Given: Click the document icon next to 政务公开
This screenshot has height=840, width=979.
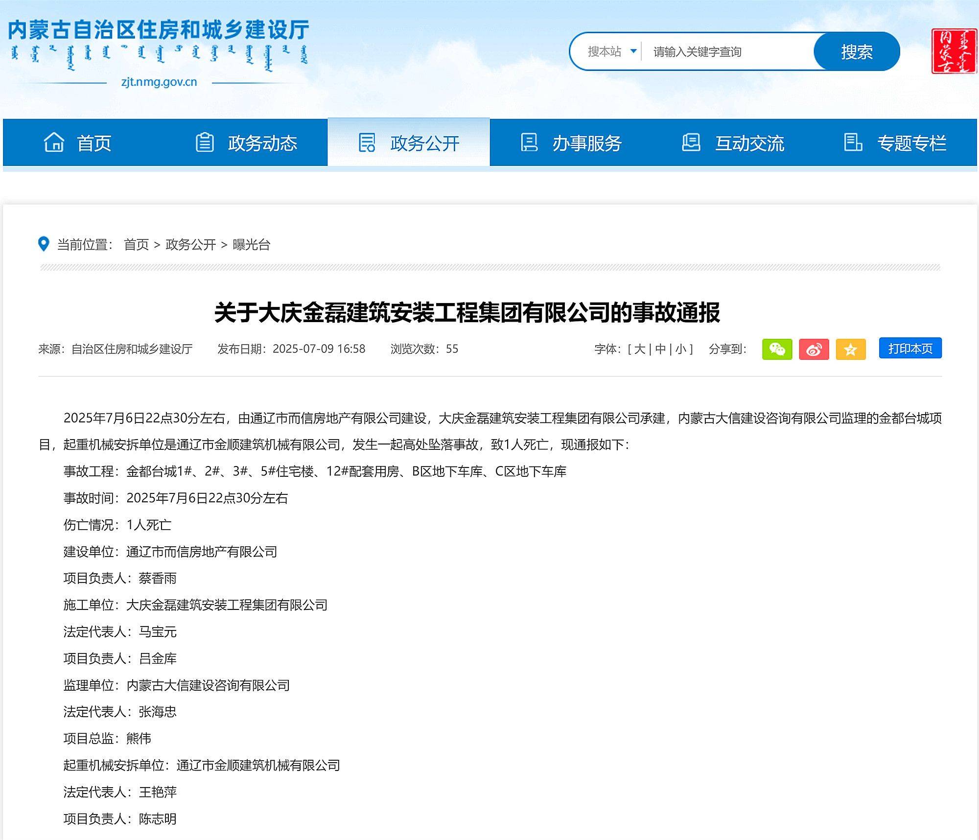Looking at the screenshot, I should coord(366,143).
